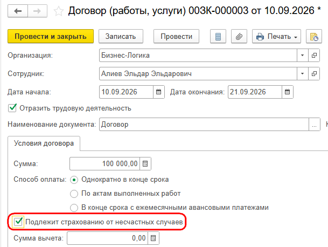Switch to the Условия договора tab

(44, 143)
